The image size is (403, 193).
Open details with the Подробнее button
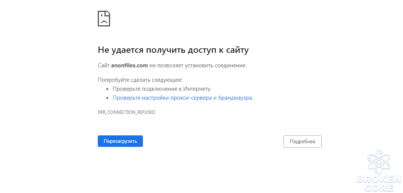(x=303, y=142)
